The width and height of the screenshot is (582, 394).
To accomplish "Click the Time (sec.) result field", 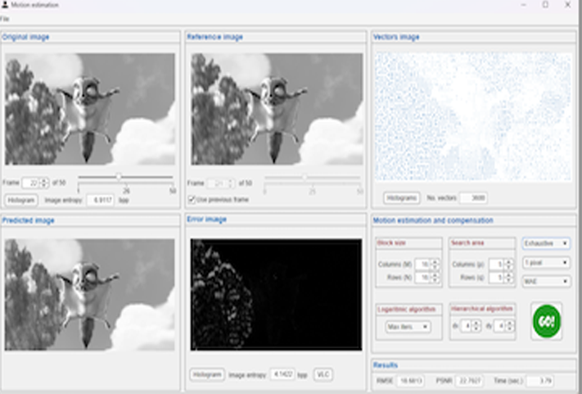I will tap(540, 381).
